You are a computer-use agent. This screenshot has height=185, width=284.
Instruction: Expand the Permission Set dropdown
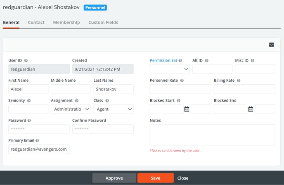pos(170,69)
